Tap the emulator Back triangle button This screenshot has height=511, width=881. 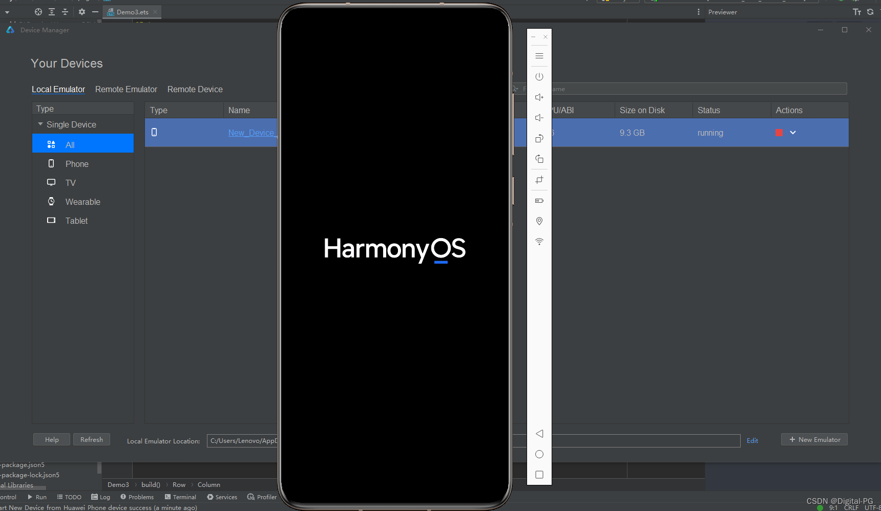coord(539,434)
